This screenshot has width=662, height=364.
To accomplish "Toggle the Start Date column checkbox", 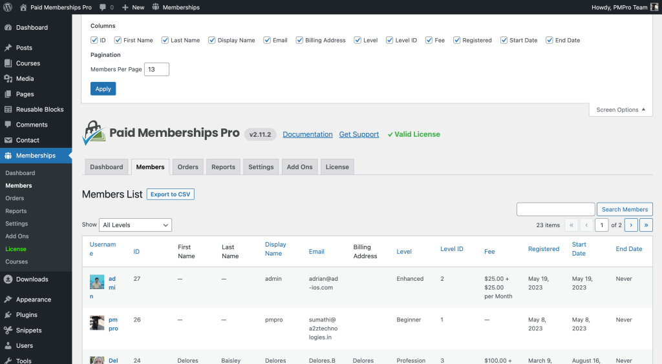I will pyautogui.click(x=504, y=40).
